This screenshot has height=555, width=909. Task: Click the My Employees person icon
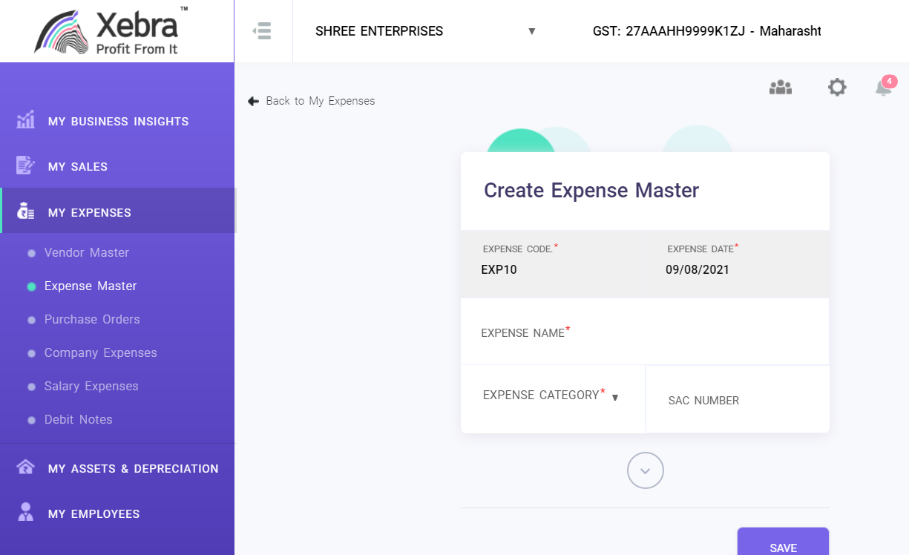click(25, 513)
